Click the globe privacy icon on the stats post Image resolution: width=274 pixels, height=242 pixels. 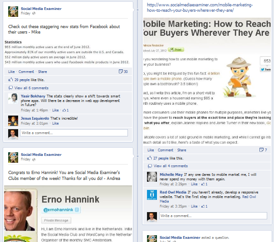pos(34,13)
